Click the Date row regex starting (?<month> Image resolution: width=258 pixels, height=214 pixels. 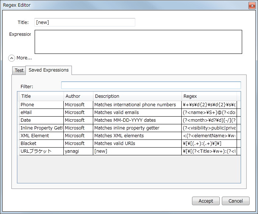209,120
